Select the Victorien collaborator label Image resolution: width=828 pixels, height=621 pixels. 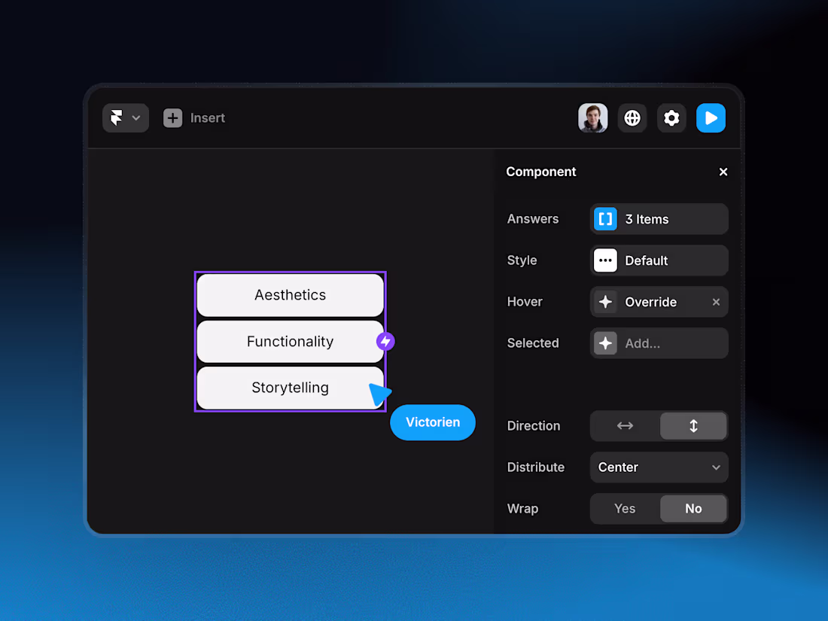432,422
